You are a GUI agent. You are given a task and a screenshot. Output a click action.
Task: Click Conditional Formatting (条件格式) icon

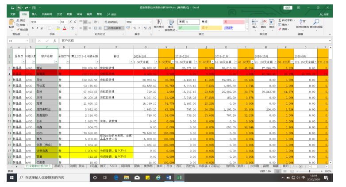[158, 23]
